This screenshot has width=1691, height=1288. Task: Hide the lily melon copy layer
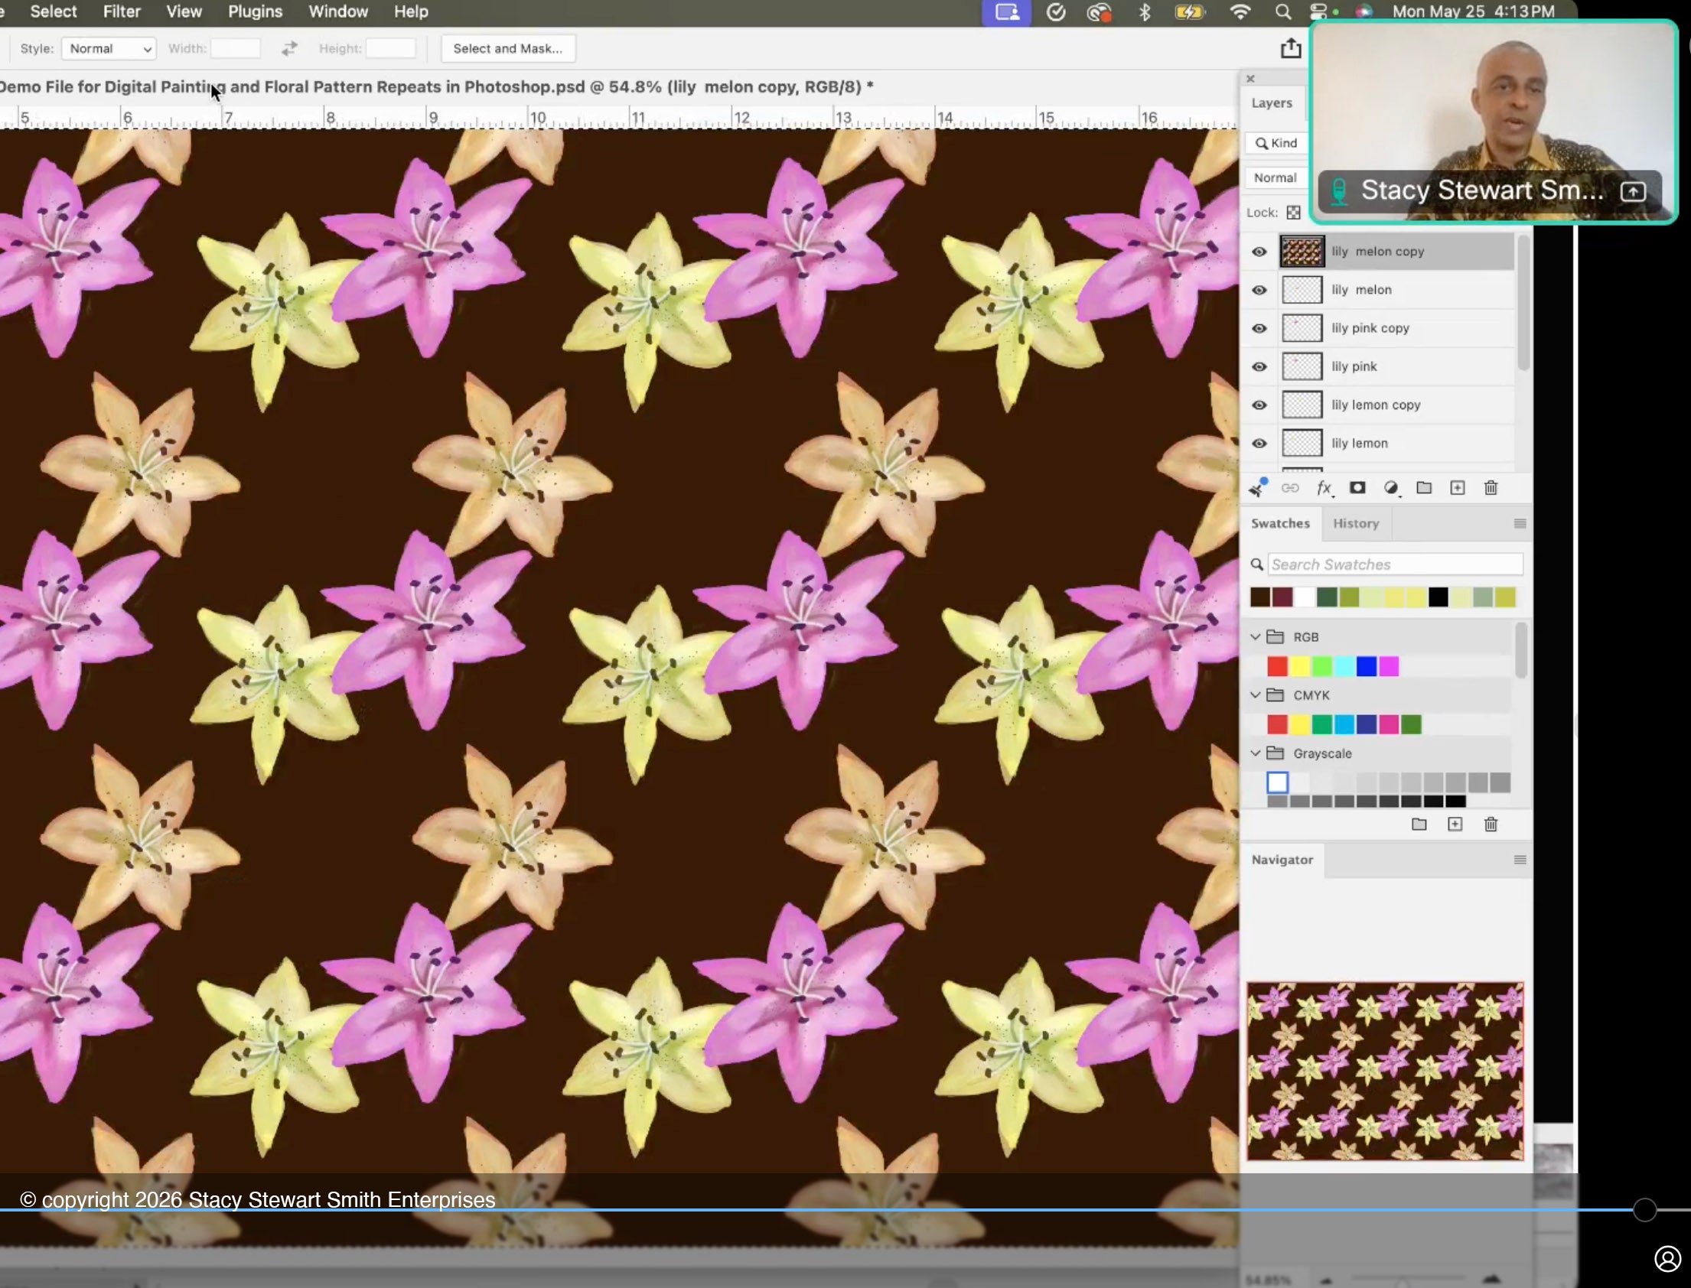point(1259,252)
